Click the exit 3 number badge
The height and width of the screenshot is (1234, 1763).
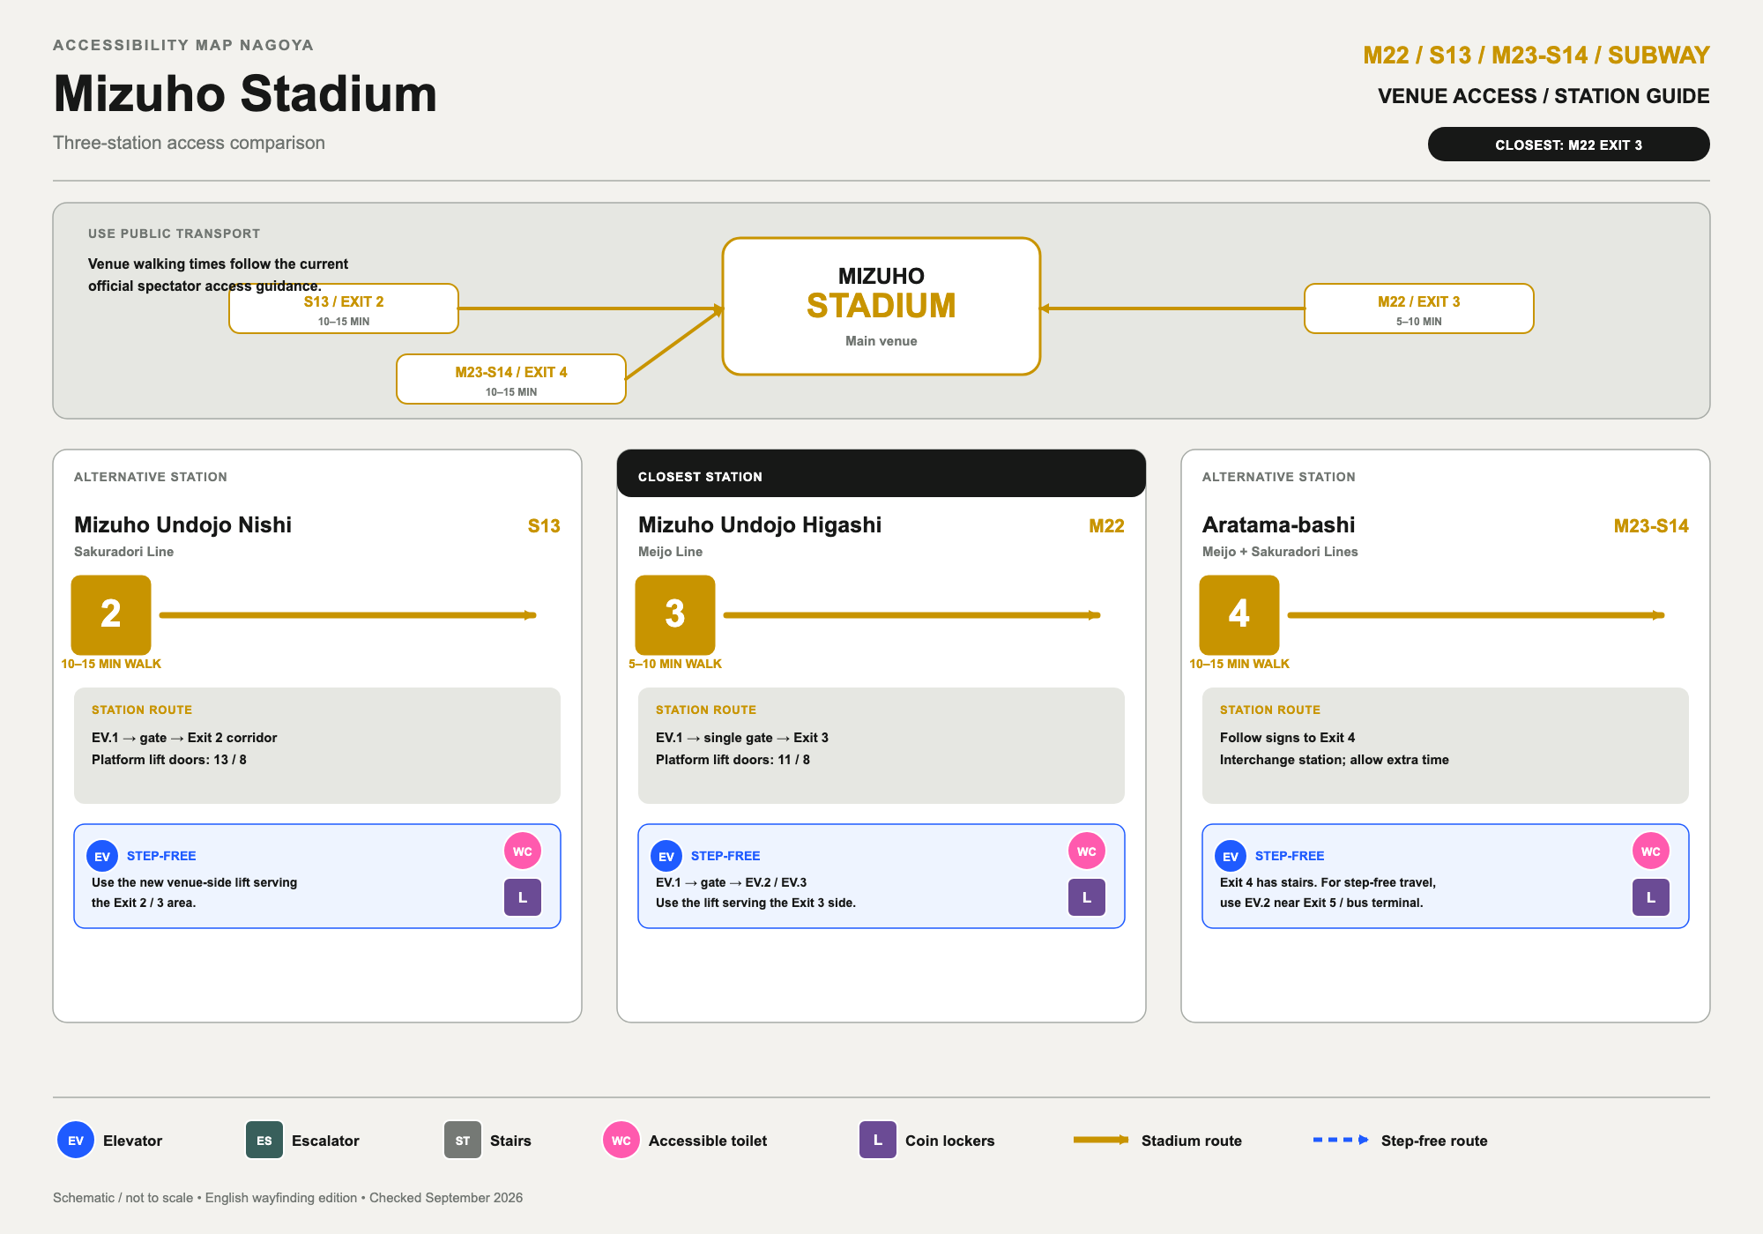click(x=675, y=614)
